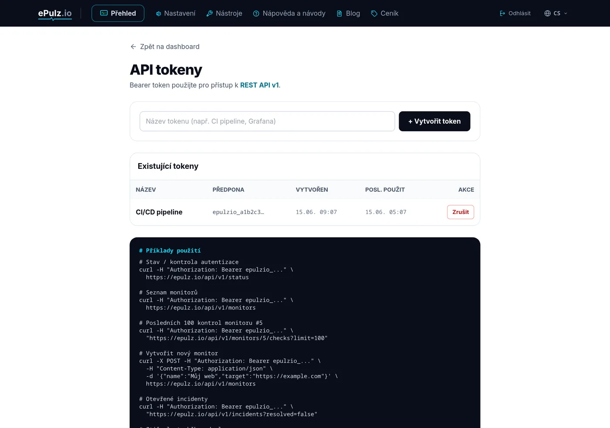The width and height of the screenshot is (610, 428).
Task: Click the Vytvořit nový monitor comment
Action: click(179, 353)
